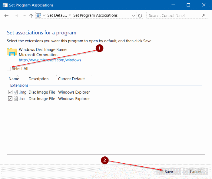The width and height of the screenshot is (212, 179).
Task: Select the Set Program Associations breadcrumb
Action: point(95,15)
